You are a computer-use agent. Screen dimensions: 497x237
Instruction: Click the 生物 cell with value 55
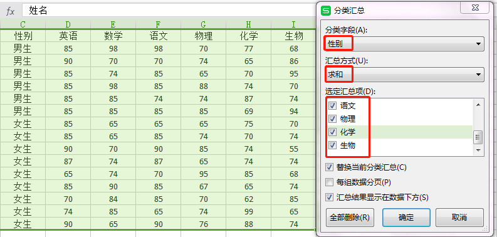(294, 149)
